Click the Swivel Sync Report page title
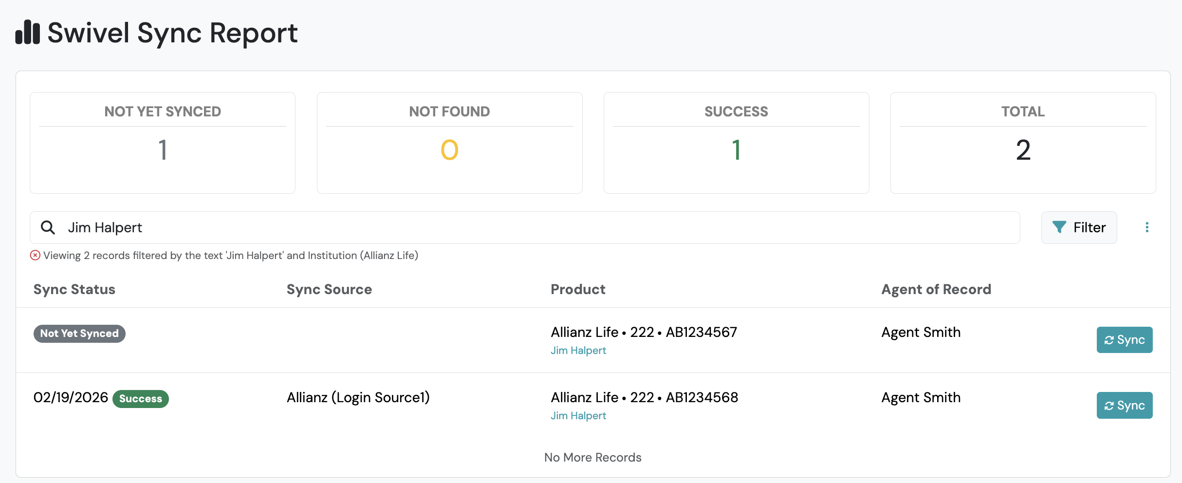This screenshot has height=483, width=1182. coord(172,33)
